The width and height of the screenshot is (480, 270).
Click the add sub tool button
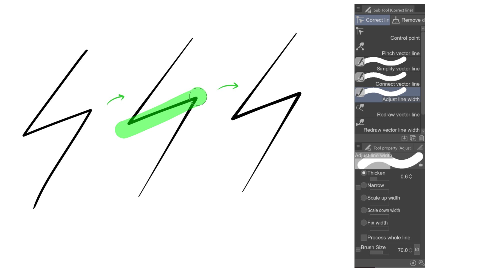coord(412,138)
